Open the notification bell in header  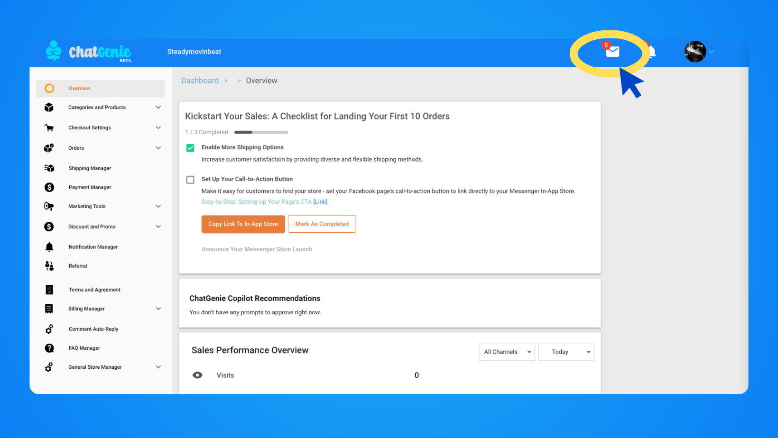(x=652, y=51)
